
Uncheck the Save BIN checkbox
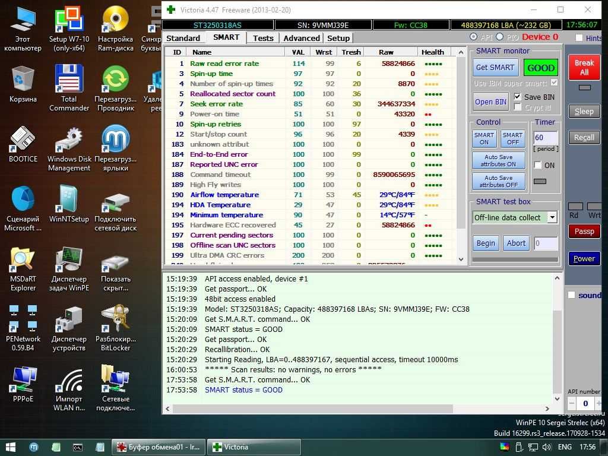[x=517, y=97]
